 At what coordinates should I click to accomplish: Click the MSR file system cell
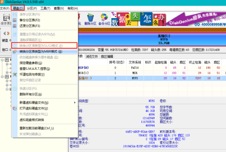[x=135, y=73]
